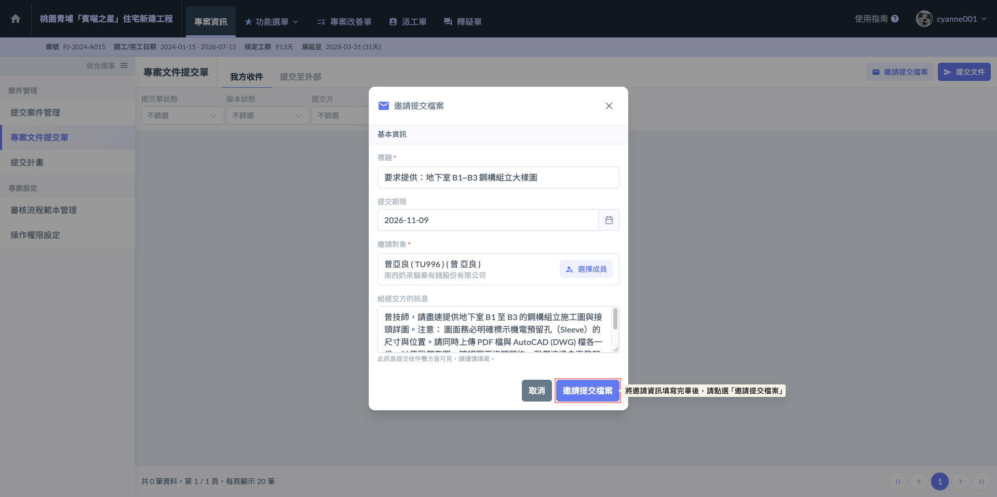Select 專案文件提交單 in the sidebar
This screenshot has width=997, height=497.
(68, 137)
